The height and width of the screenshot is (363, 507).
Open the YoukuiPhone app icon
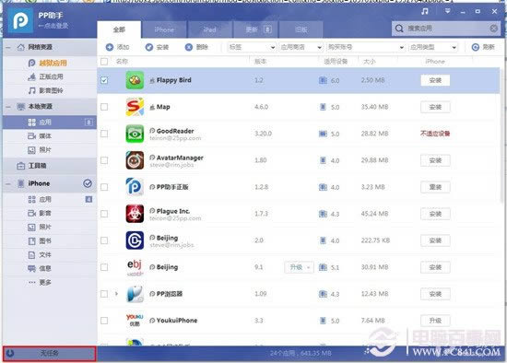135,321
